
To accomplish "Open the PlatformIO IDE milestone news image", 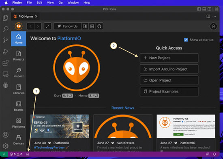I will tap(186, 126).
